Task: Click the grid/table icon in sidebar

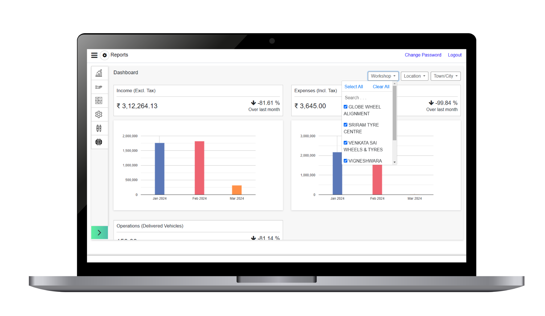Action: pos(99,100)
